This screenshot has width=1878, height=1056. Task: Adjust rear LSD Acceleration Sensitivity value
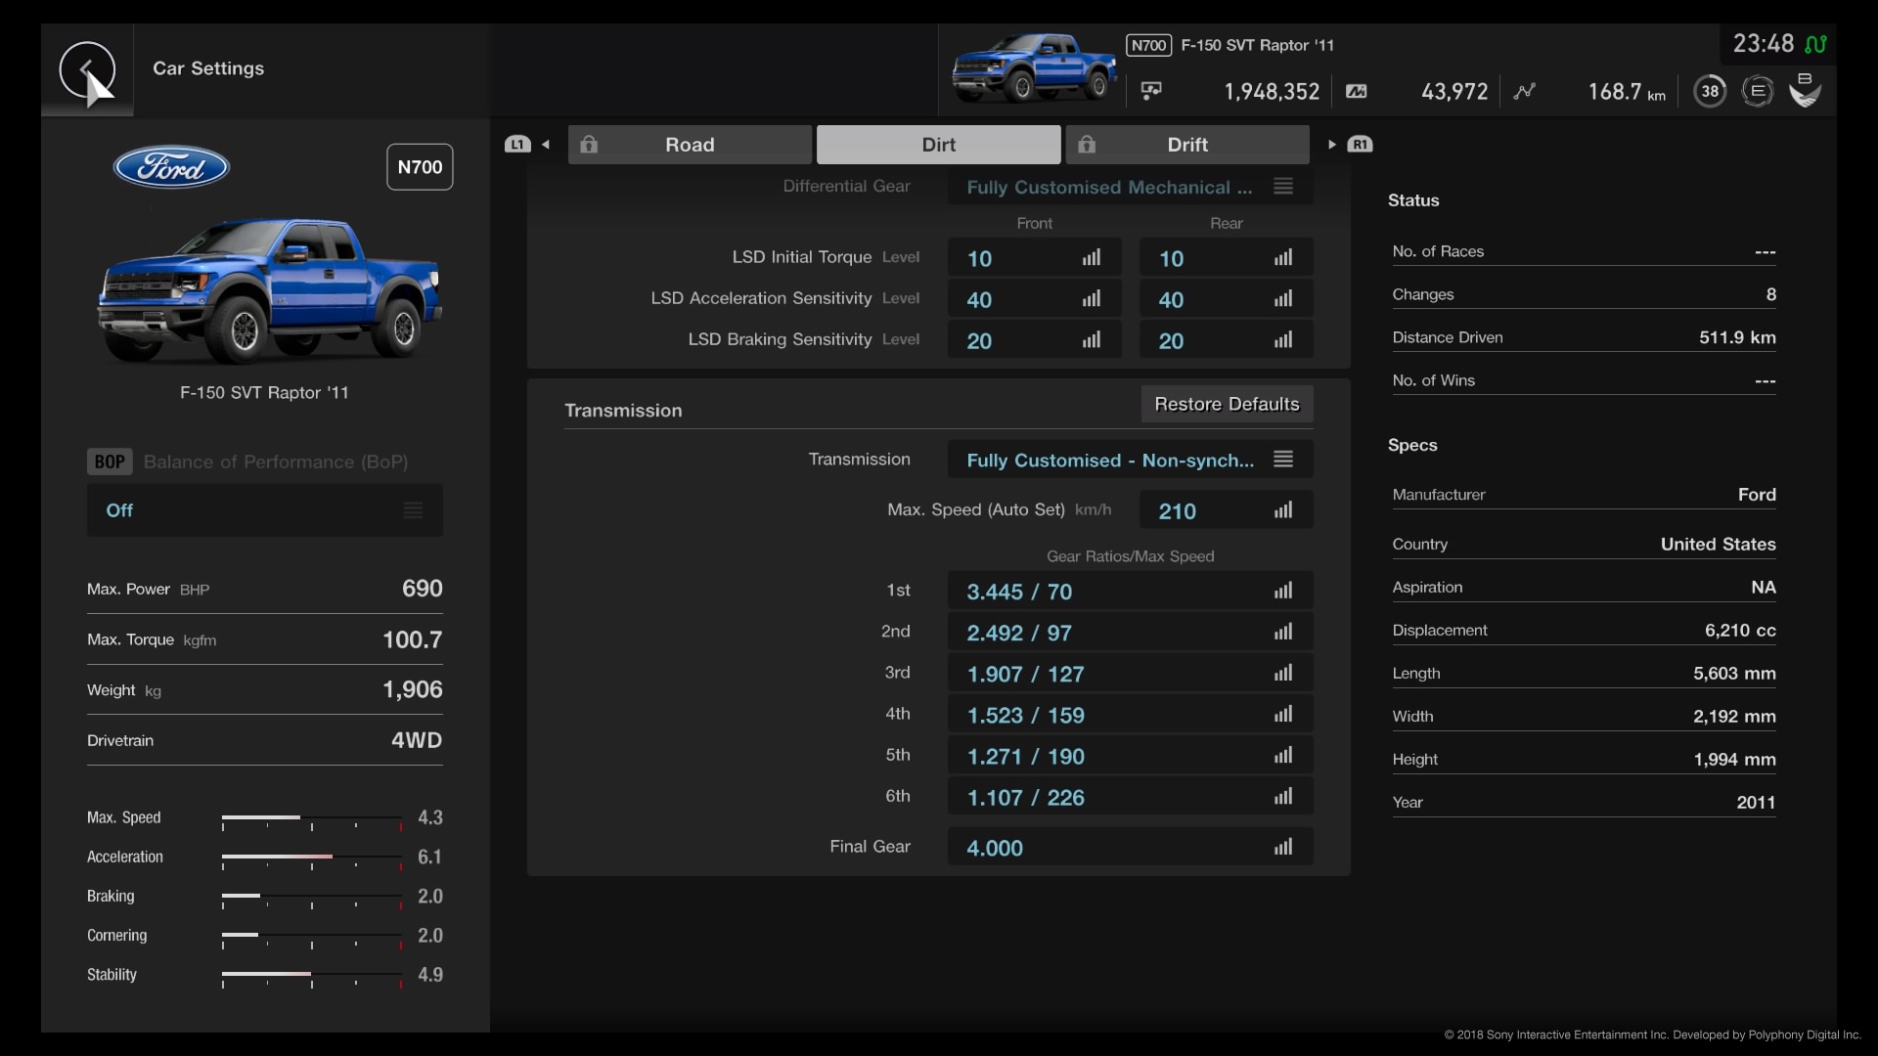point(1226,299)
